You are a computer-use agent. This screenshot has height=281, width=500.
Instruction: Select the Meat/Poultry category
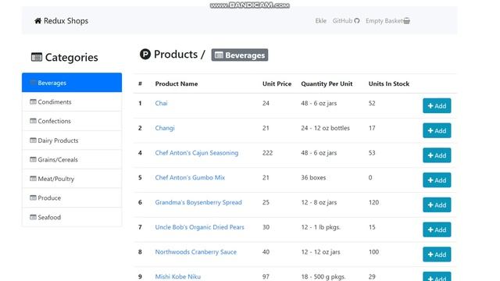72,179
